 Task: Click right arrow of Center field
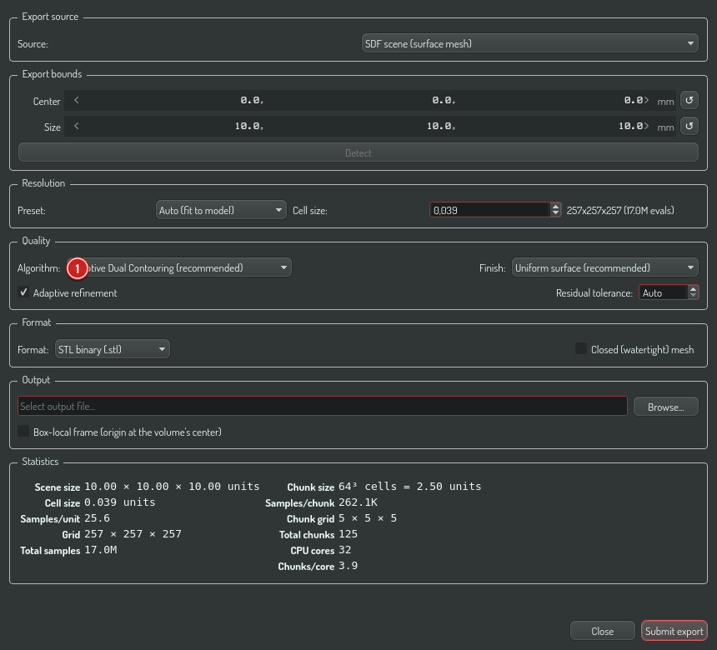[x=645, y=100]
